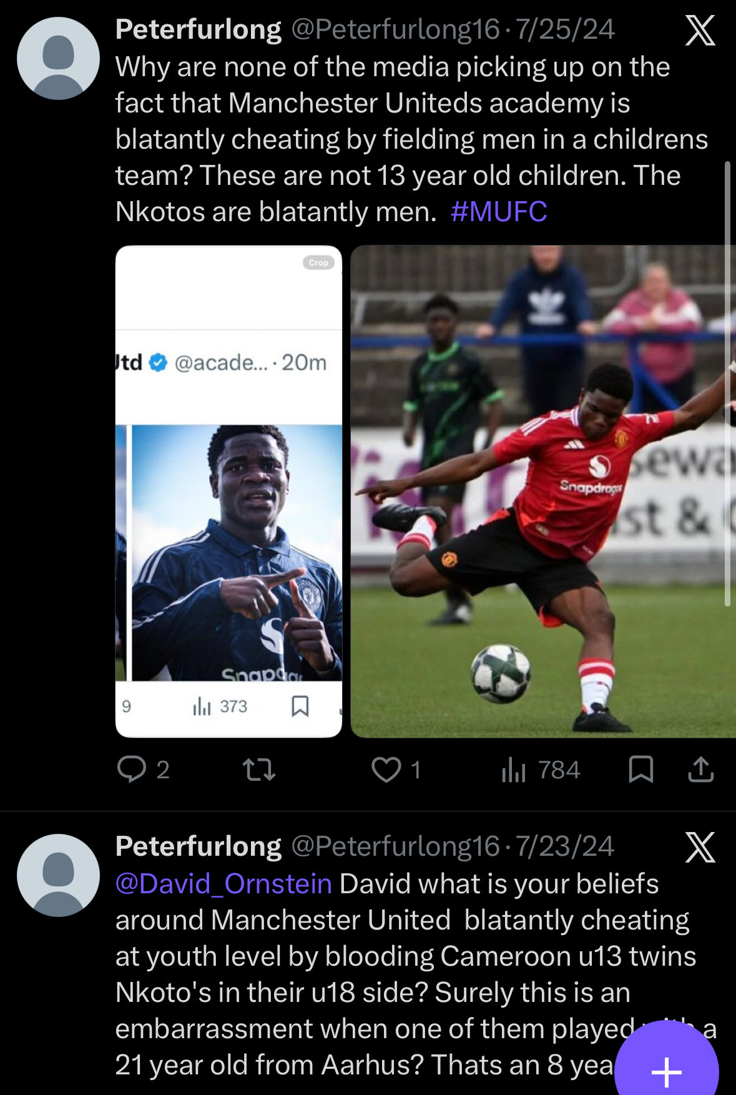This screenshot has width=736, height=1095.
Task: Open the football match photo attachment
Action: click(543, 492)
